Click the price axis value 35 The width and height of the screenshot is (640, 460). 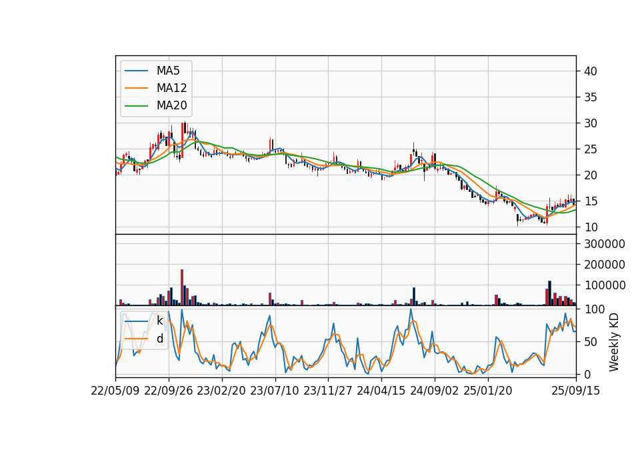pos(591,97)
